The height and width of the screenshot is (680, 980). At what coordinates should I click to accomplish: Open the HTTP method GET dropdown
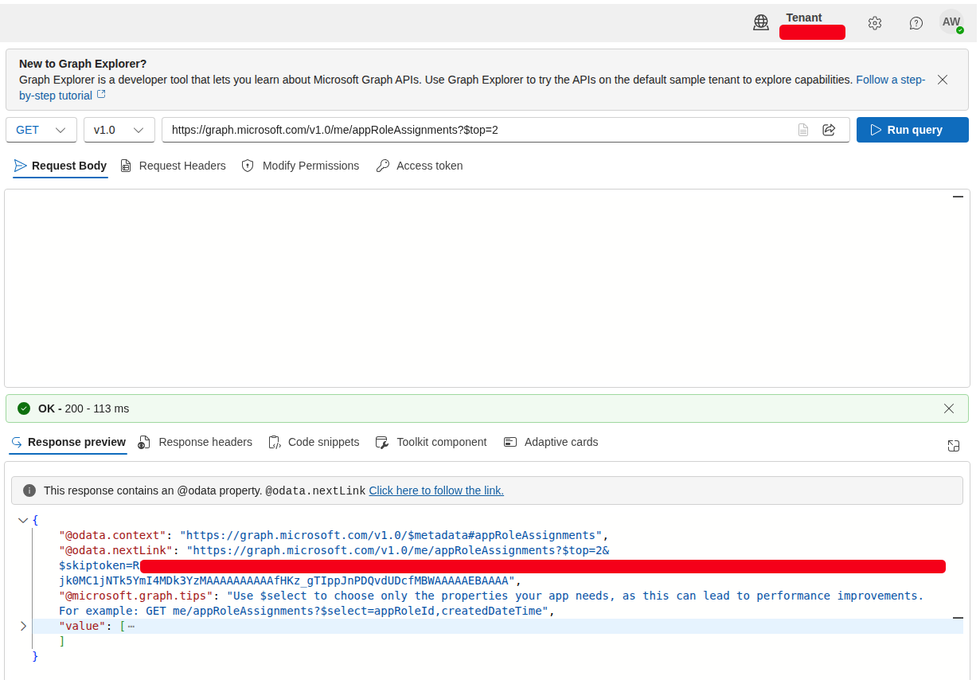41,130
